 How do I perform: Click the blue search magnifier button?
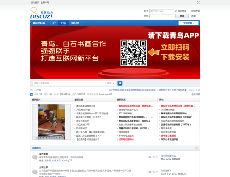120,83
